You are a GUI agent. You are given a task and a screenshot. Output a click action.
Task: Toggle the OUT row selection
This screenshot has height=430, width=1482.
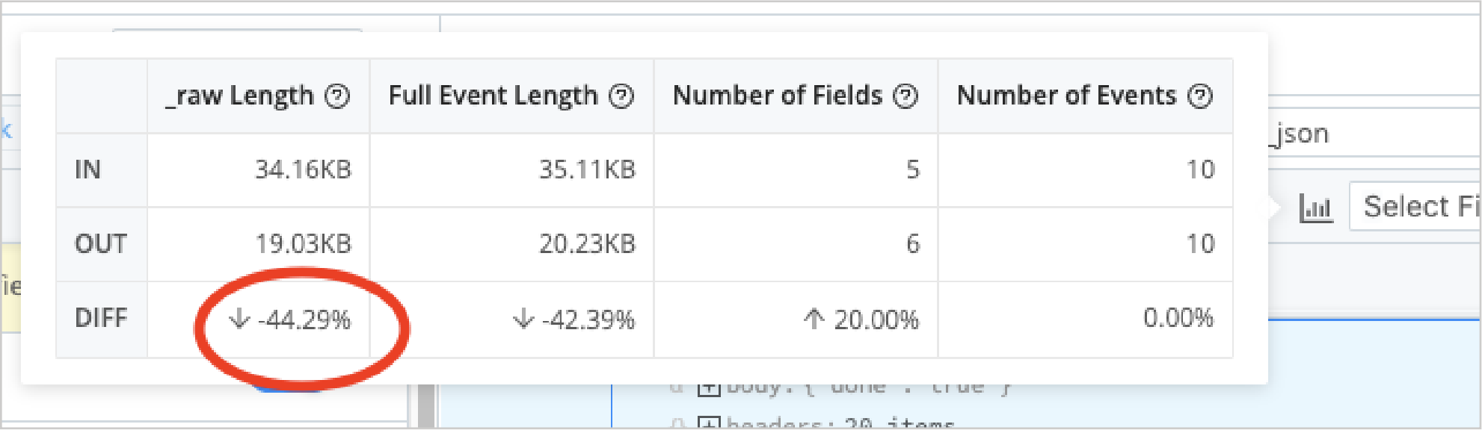[99, 244]
